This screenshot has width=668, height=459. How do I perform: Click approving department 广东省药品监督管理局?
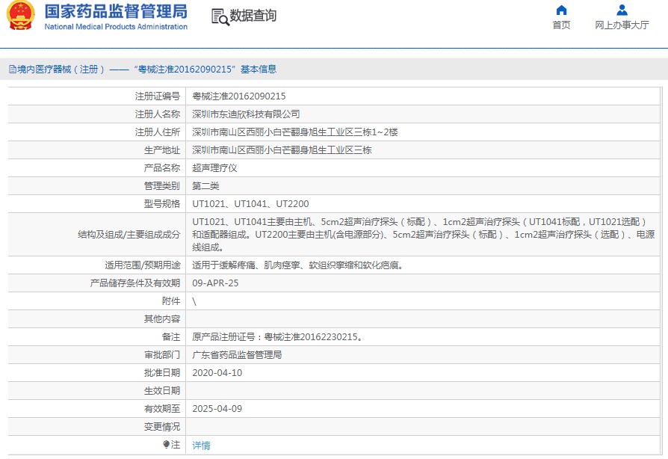click(237, 355)
